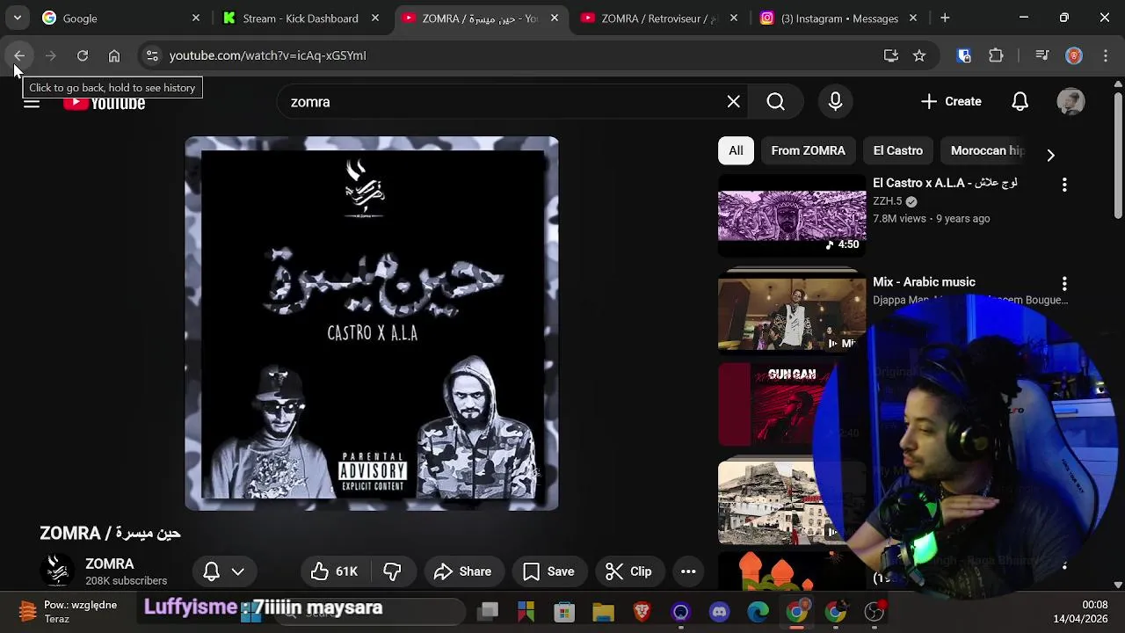Open YouTube account avatar menu
1125x633 pixels.
click(1071, 102)
